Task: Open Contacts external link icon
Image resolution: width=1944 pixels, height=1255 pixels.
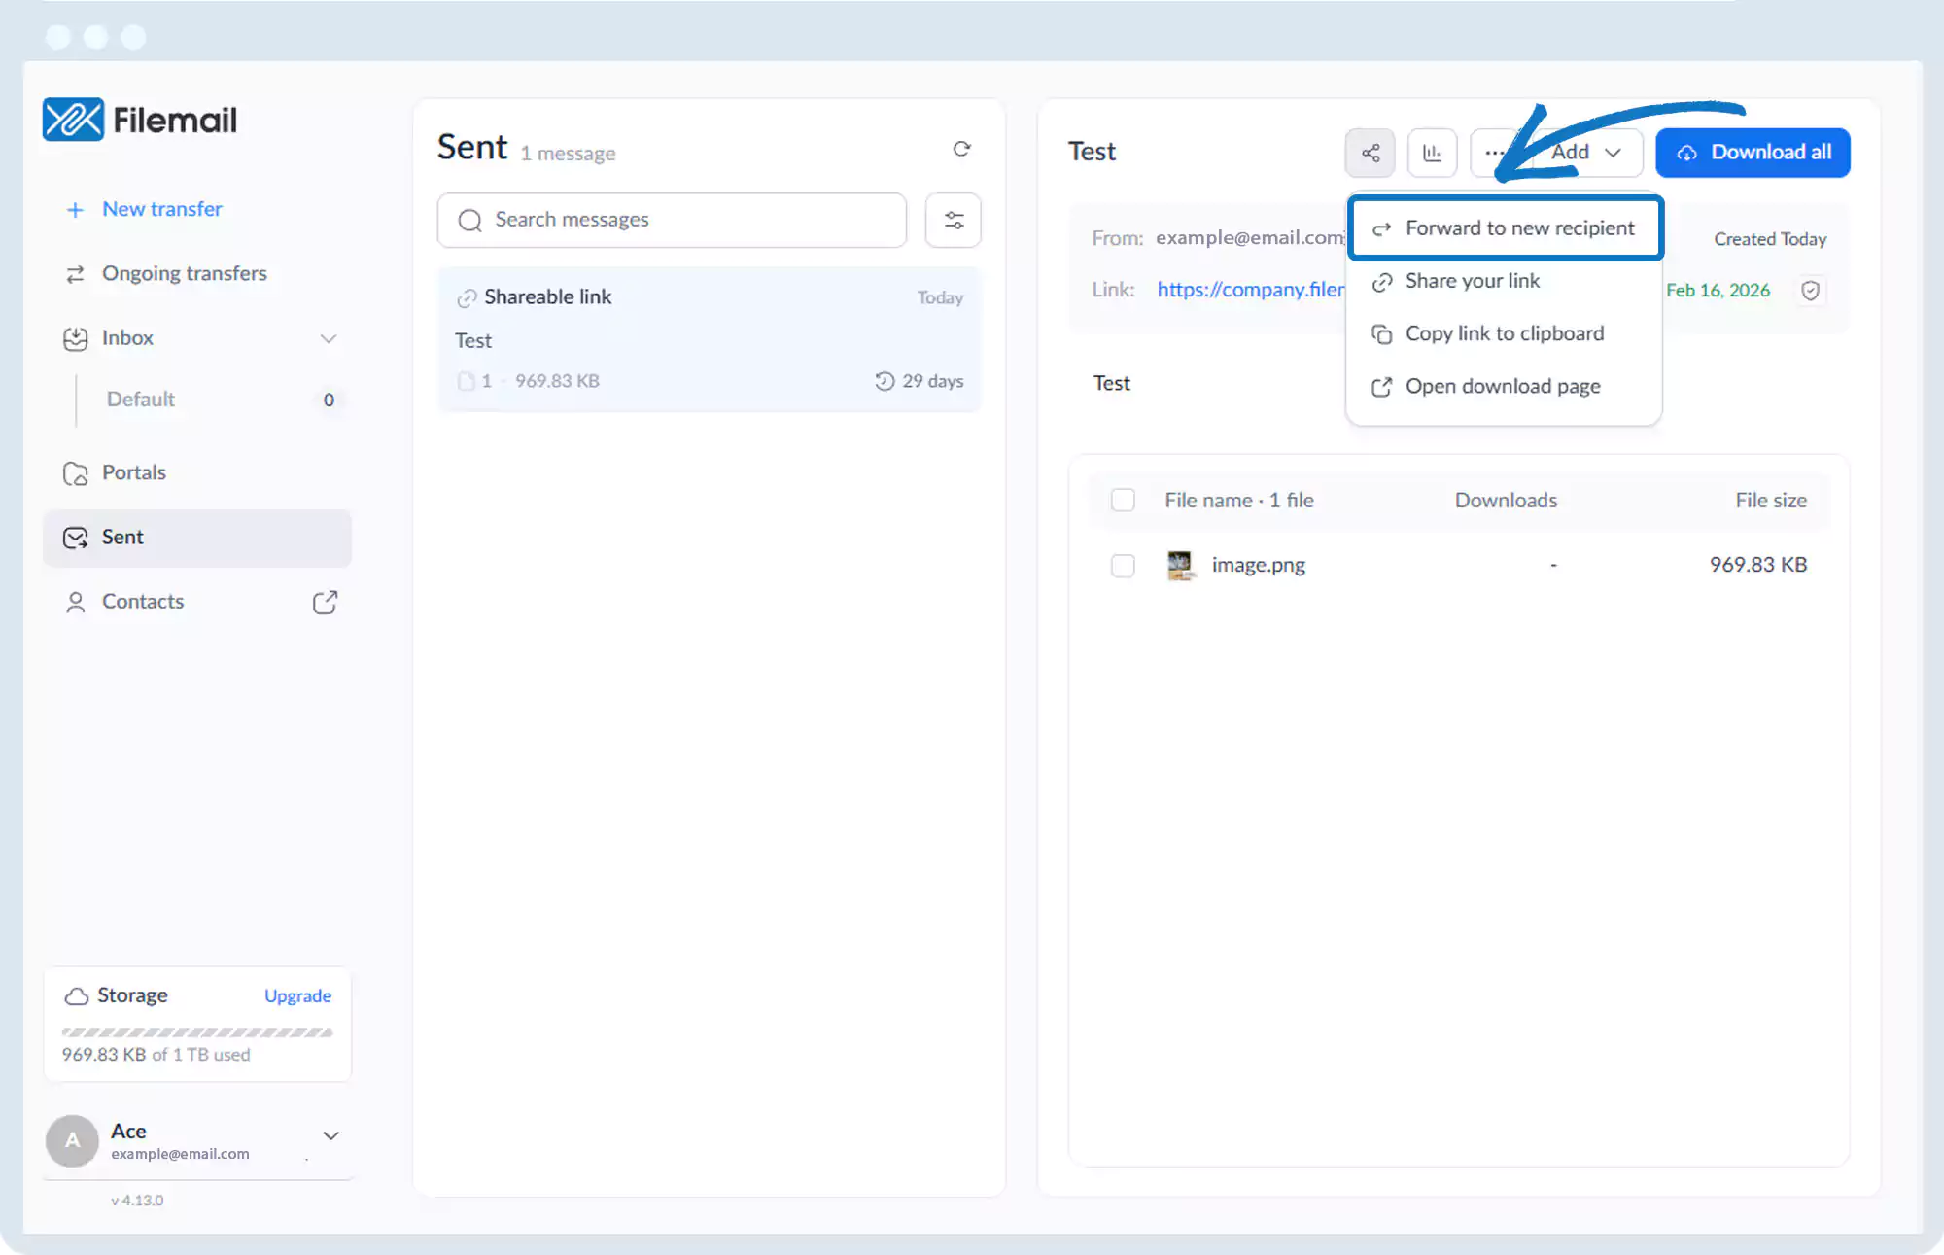Action: click(x=325, y=603)
